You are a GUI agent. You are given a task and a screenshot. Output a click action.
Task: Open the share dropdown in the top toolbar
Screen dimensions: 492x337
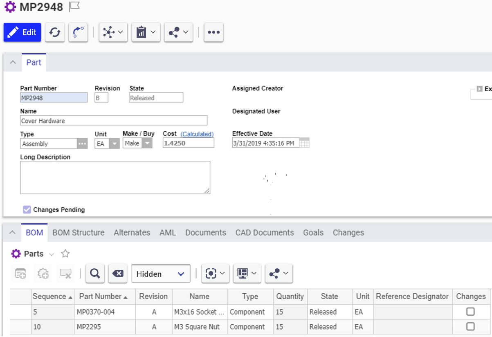[x=179, y=32]
